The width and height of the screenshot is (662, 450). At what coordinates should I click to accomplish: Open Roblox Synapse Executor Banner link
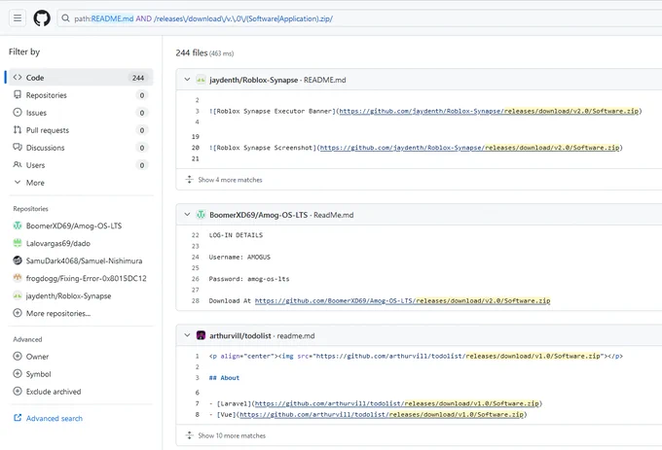[x=489, y=111]
